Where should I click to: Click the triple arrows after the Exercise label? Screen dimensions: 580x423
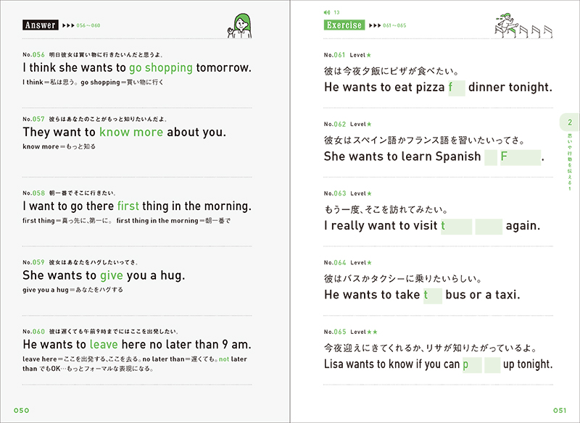375,25
